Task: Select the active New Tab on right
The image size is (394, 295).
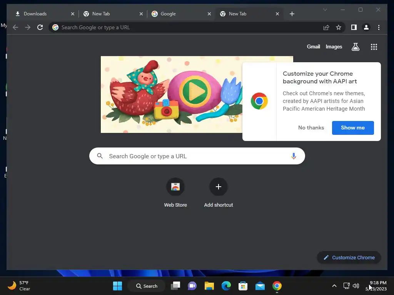Action: (248, 14)
